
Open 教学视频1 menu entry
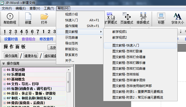click(120, 32)
